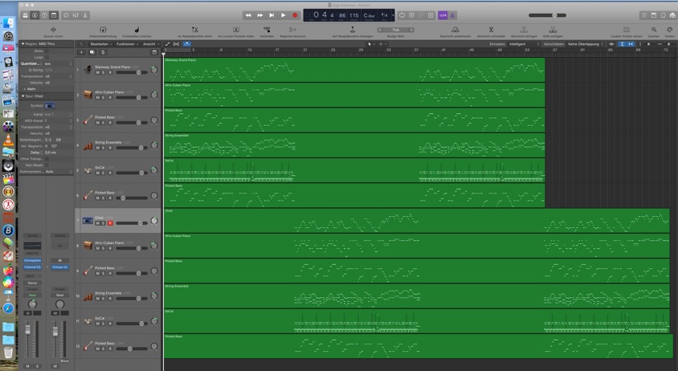Collapse the Spur Choir inspector section
Viewport: 678px width, 371px height.
pos(23,96)
